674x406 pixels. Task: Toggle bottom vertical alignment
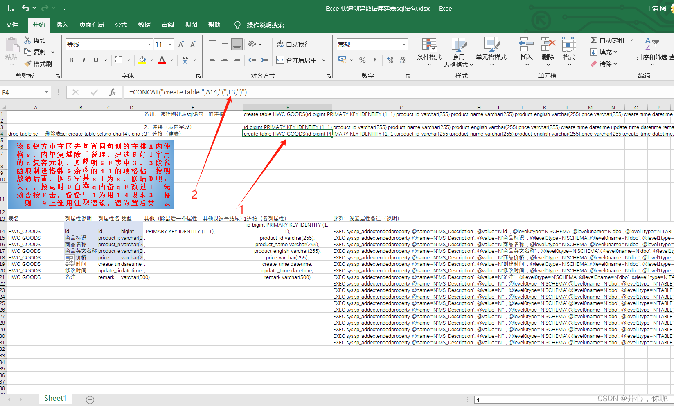point(237,44)
